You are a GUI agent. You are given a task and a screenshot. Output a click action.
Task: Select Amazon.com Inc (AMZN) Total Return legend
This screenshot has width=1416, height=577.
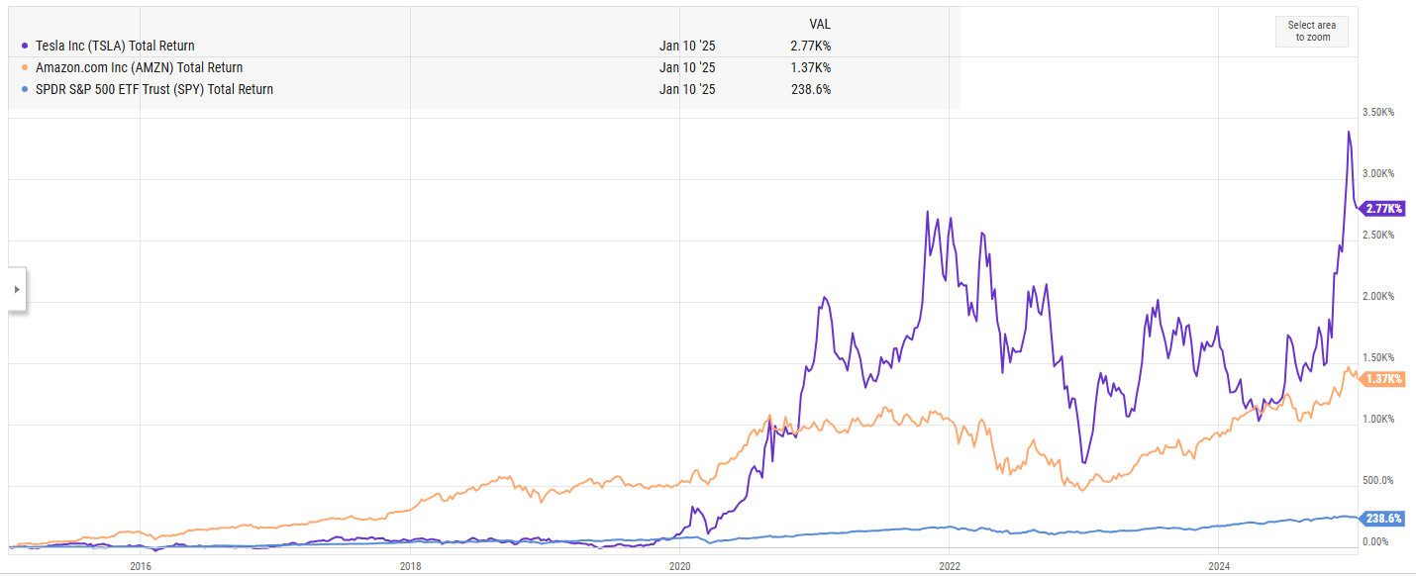pyautogui.click(x=138, y=67)
